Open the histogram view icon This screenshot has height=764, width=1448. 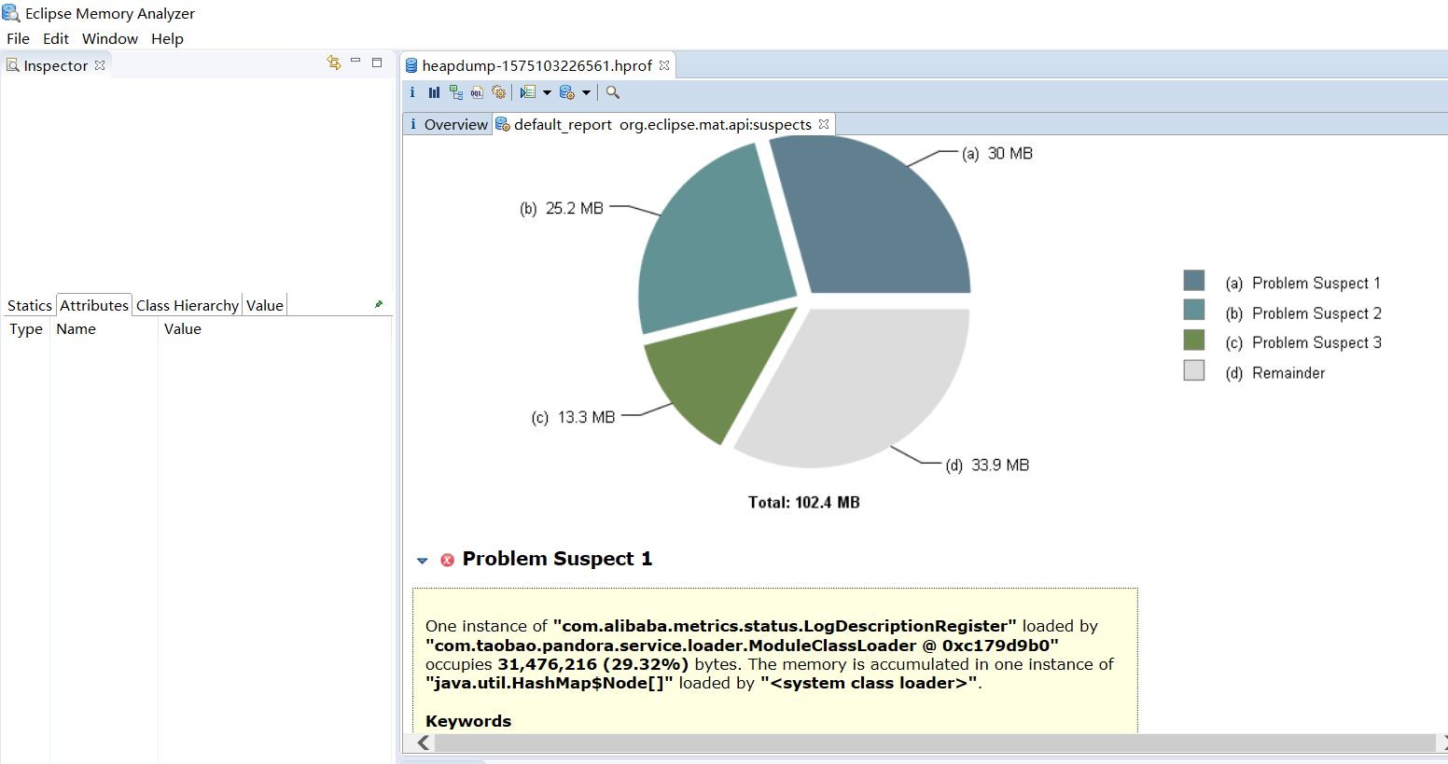[434, 92]
